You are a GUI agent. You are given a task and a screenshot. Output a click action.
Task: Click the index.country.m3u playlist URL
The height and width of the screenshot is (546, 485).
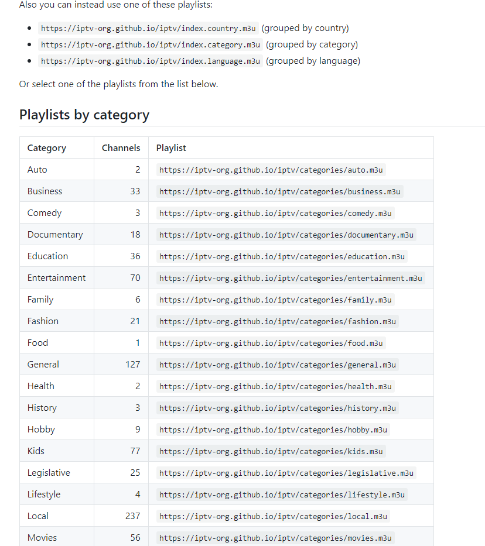pos(148,28)
